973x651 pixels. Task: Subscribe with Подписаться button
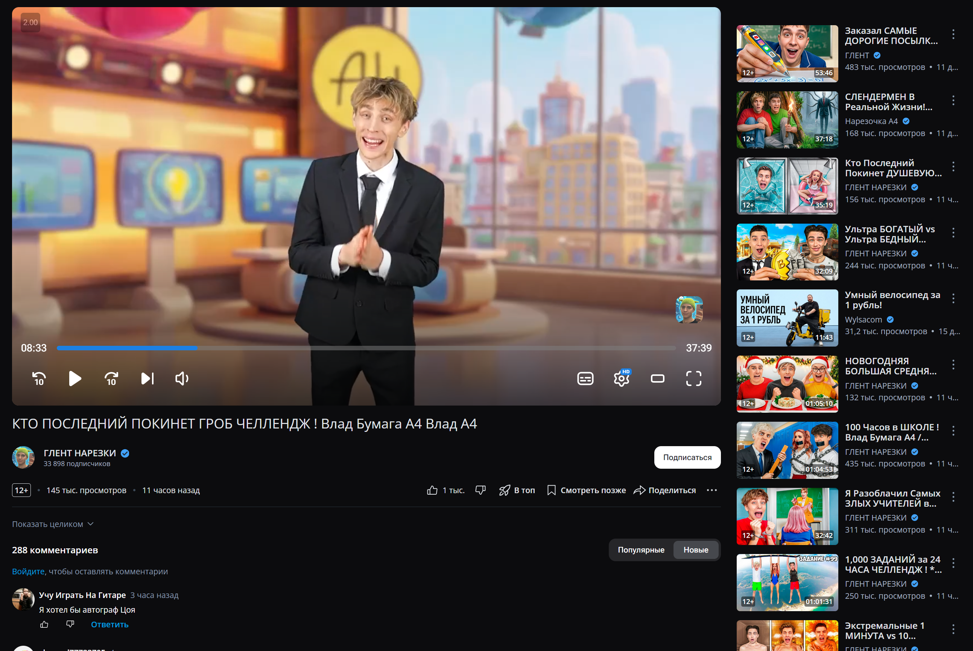[687, 457]
